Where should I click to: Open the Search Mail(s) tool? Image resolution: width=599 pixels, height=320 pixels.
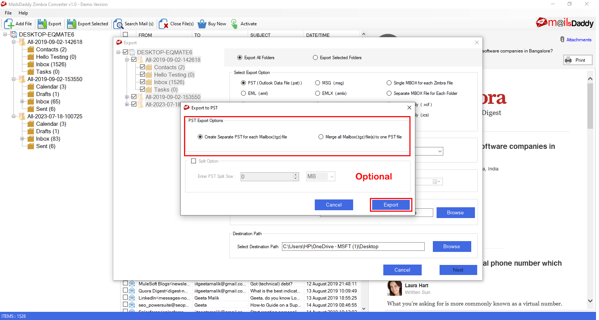[133, 24]
